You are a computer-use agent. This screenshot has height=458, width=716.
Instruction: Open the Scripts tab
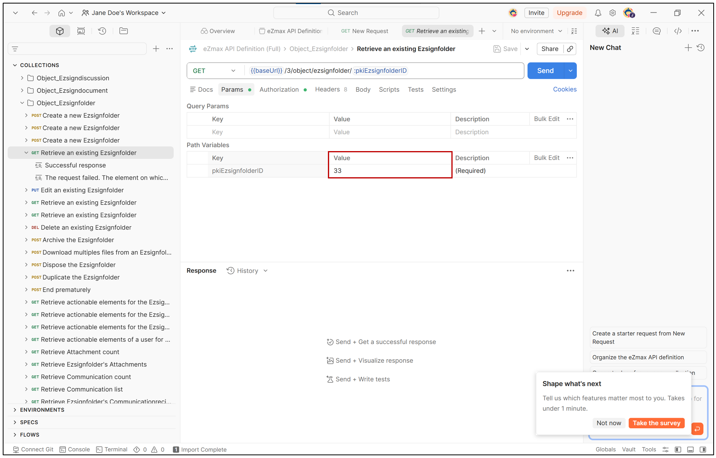pyautogui.click(x=389, y=89)
